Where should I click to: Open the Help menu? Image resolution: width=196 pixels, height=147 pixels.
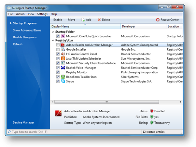click(54, 14)
